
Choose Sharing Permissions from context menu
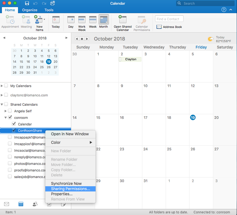[x=70, y=189]
